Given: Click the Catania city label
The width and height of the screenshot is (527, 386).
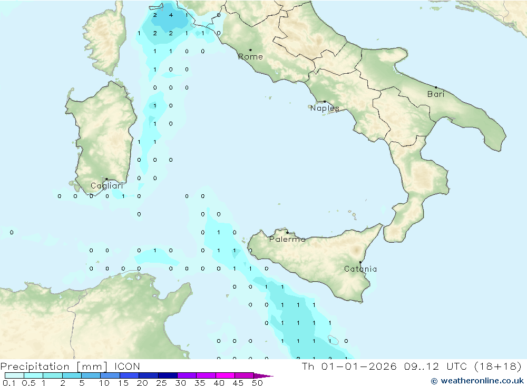Looking at the screenshot, I should [x=360, y=269].
